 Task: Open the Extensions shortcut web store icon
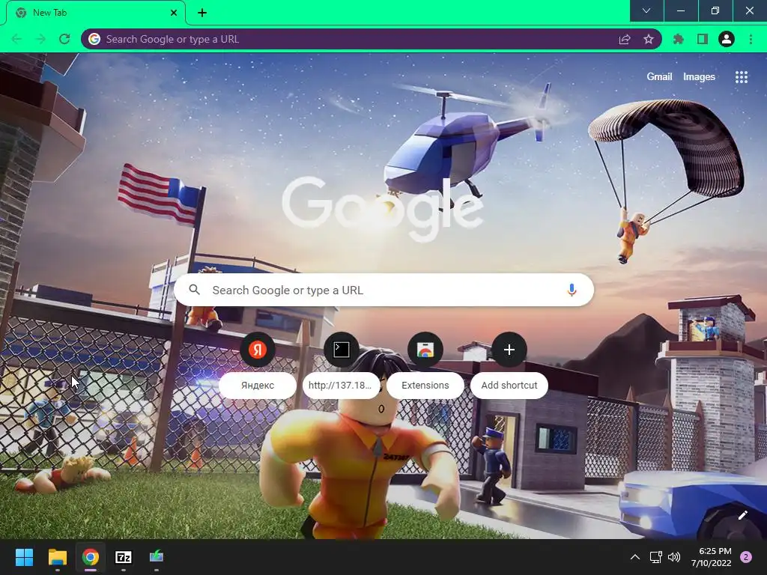click(x=425, y=350)
